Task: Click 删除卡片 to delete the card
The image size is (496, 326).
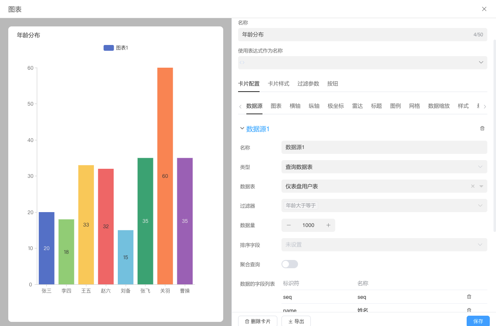Action: pyautogui.click(x=258, y=321)
